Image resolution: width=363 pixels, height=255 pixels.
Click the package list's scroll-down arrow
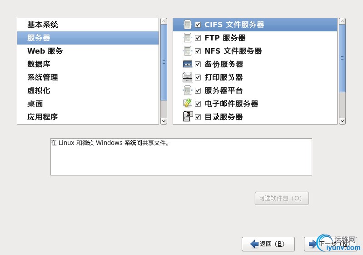(x=342, y=121)
